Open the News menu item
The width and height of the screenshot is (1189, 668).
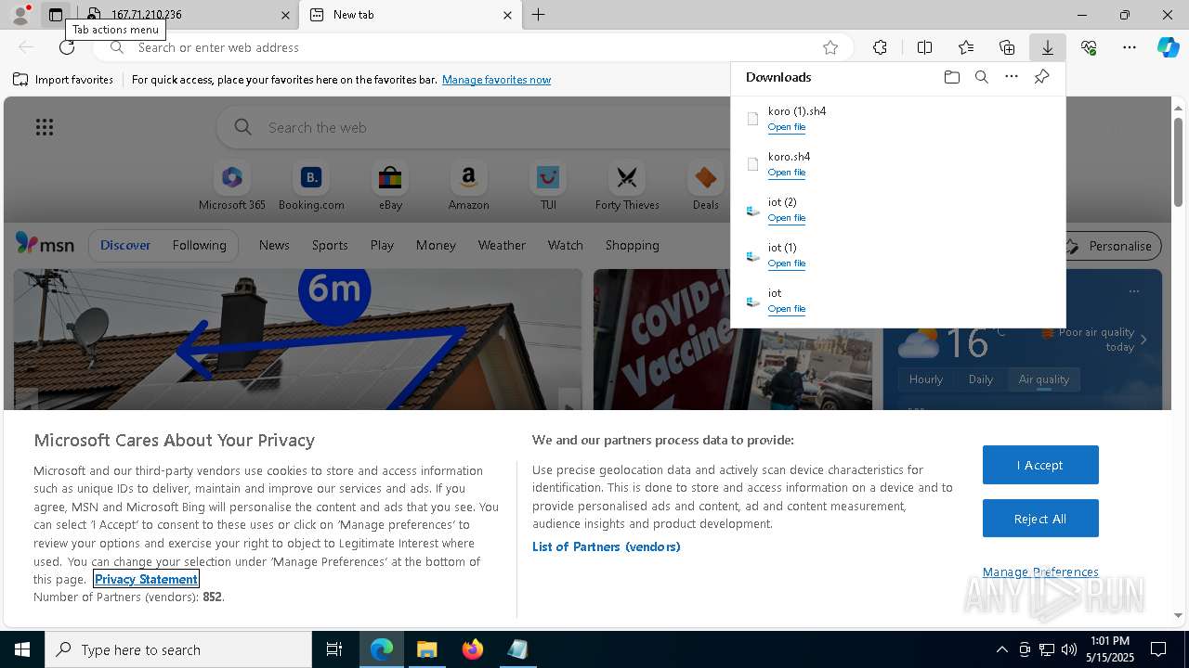pos(274,245)
